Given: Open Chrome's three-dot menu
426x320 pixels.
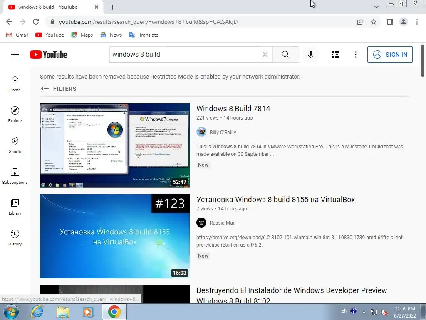Looking at the screenshot, I should coord(417,22).
